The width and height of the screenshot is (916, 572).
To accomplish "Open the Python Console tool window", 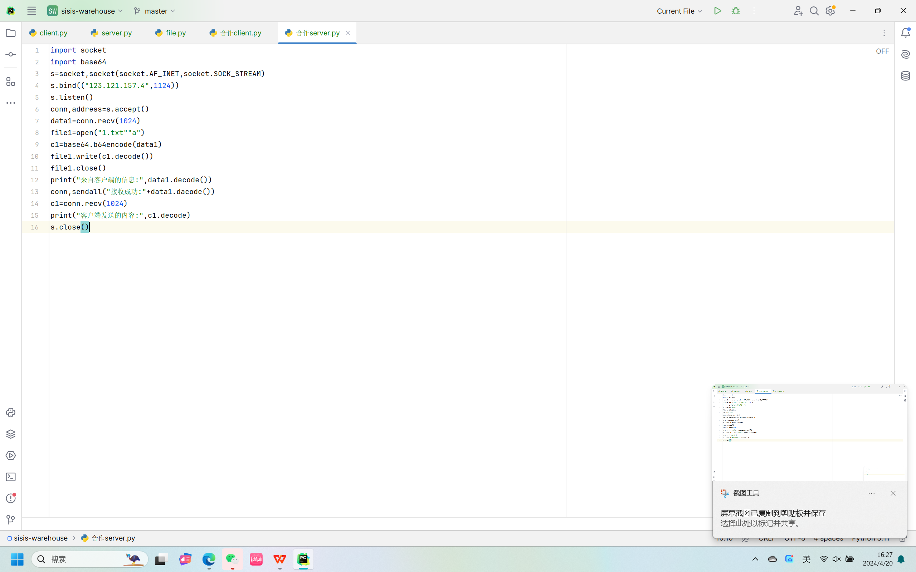I will click(x=11, y=412).
